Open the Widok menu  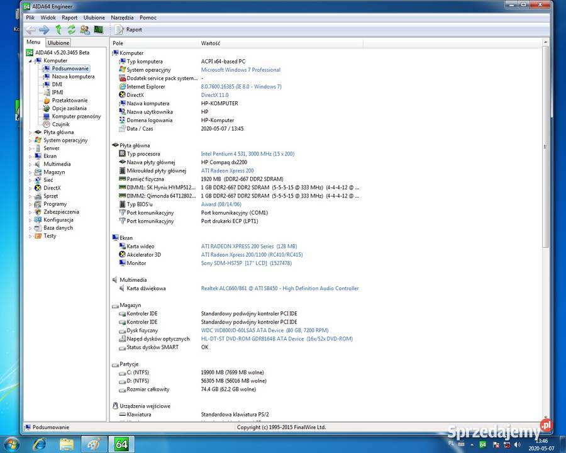(48, 18)
